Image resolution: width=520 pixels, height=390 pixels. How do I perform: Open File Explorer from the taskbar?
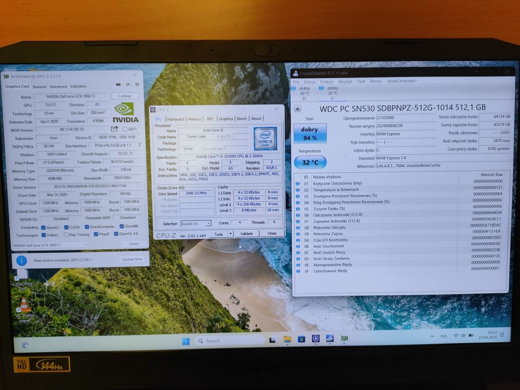coord(287,339)
